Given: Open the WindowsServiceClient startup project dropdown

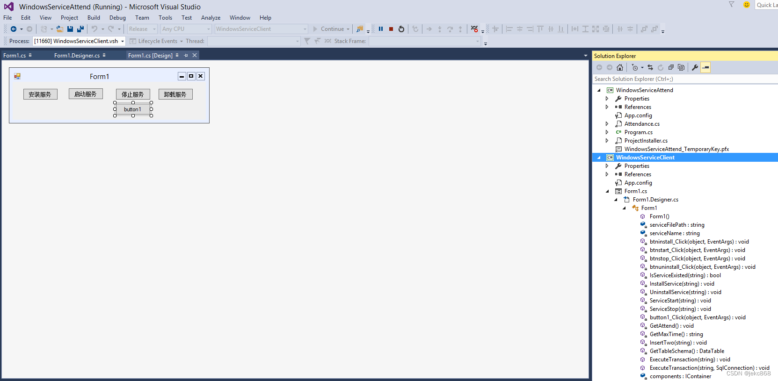Looking at the screenshot, I should pos(261,29).
